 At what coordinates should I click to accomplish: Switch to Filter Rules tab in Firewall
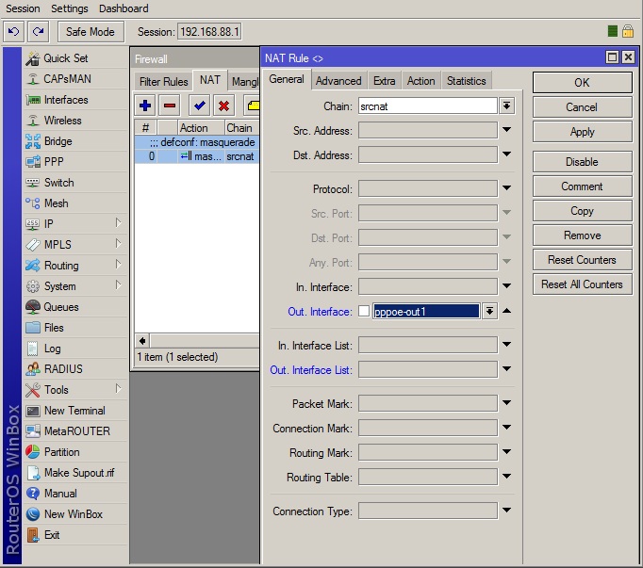pos(163,82)
